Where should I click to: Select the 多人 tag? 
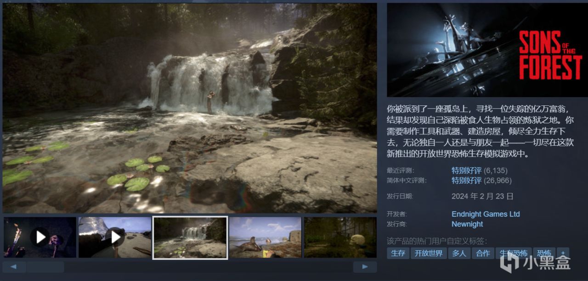click(459, 253)
